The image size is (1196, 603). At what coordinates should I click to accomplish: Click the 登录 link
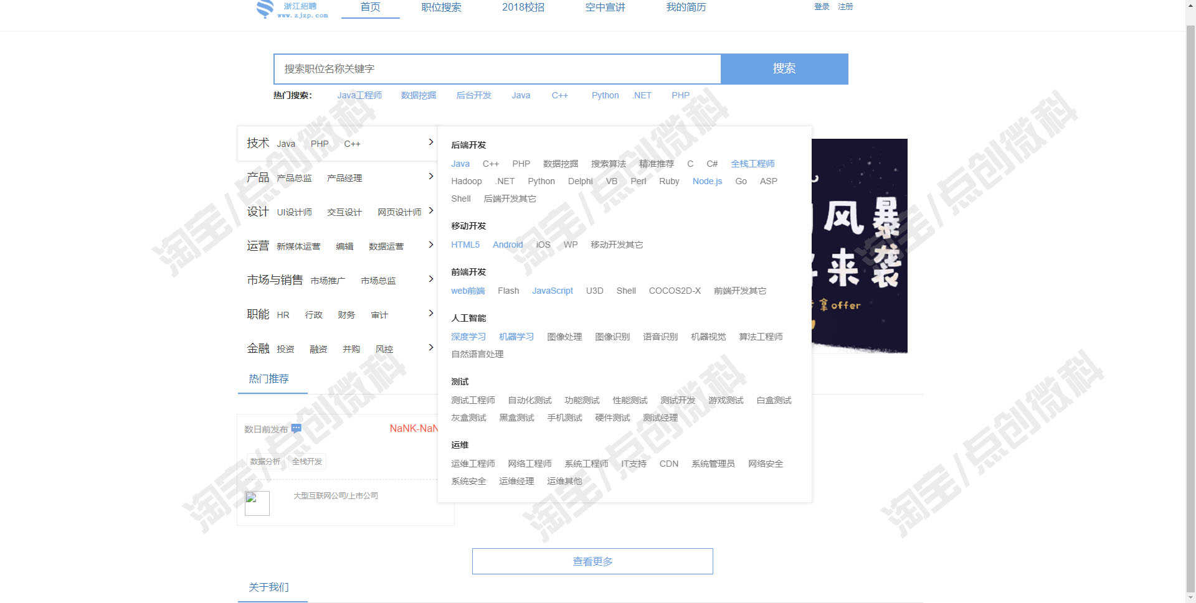822,7
